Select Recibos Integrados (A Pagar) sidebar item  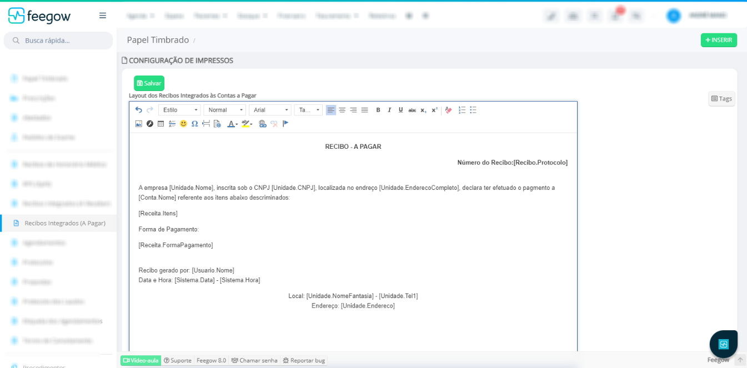[58, 223]
